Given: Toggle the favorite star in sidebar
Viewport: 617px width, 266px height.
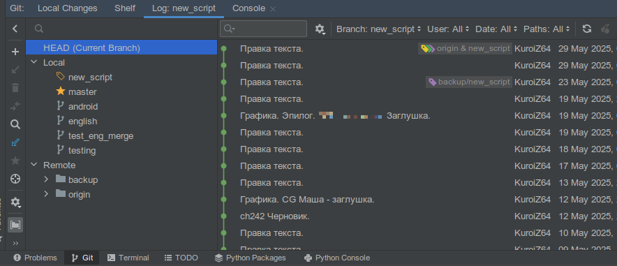Looking at the screenshot, I should (x=15, y=161).
